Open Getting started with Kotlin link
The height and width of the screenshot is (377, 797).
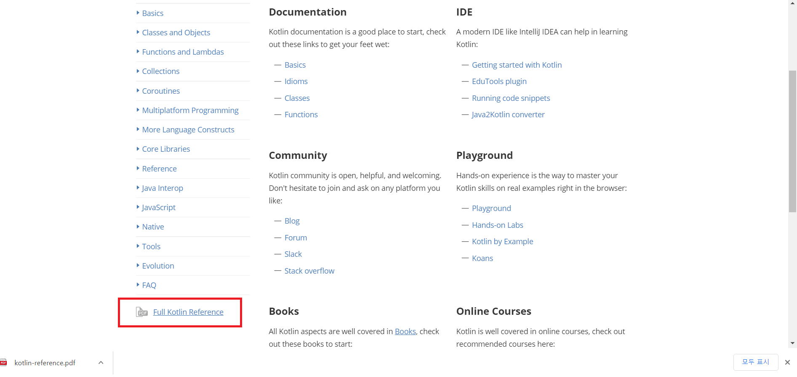click(517, 65)
